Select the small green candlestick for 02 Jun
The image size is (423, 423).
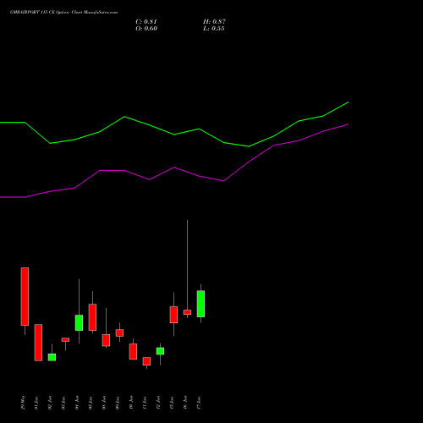pos(52,357)
